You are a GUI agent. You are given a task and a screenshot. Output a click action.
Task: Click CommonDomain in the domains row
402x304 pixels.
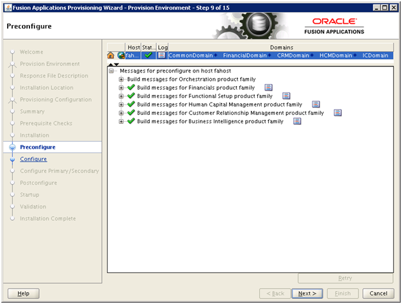pyautogui.click(x=191, y=56)
